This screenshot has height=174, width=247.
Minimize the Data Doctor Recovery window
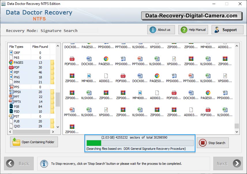pos(214,4)
